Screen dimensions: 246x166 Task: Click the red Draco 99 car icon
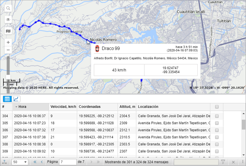(x=97, y=49)
